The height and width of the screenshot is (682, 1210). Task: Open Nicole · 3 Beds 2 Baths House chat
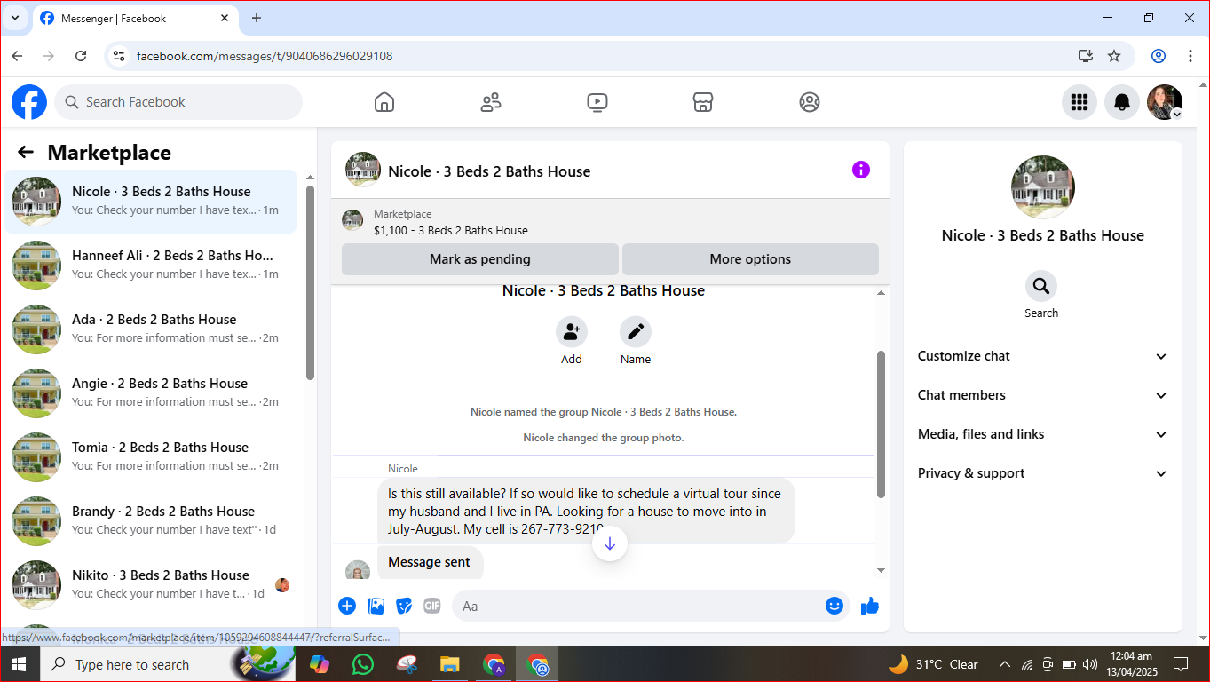(x=151, y=202)
